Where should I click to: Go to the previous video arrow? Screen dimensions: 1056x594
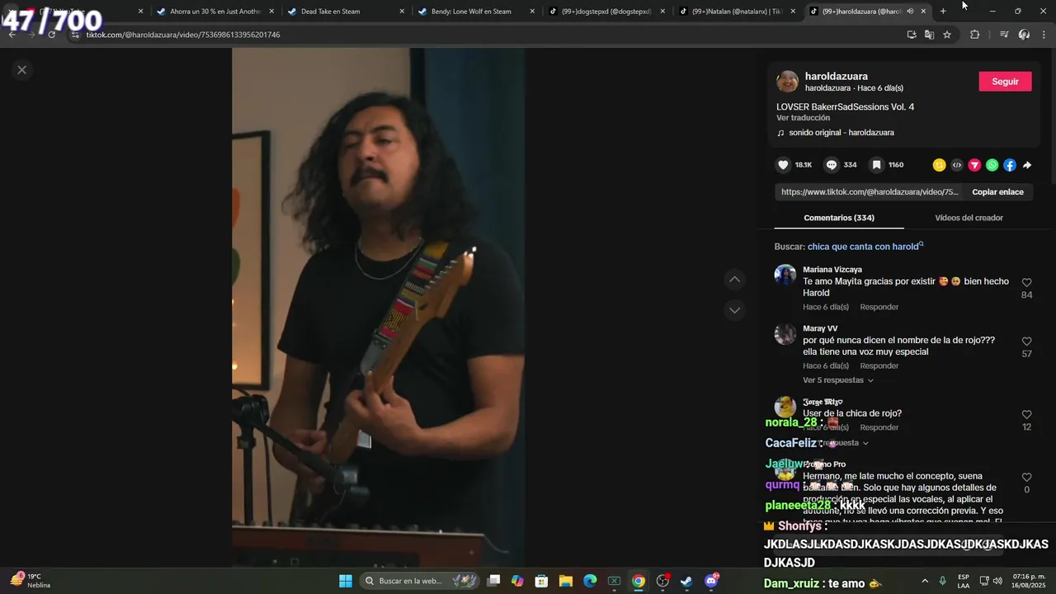(734, 280)
